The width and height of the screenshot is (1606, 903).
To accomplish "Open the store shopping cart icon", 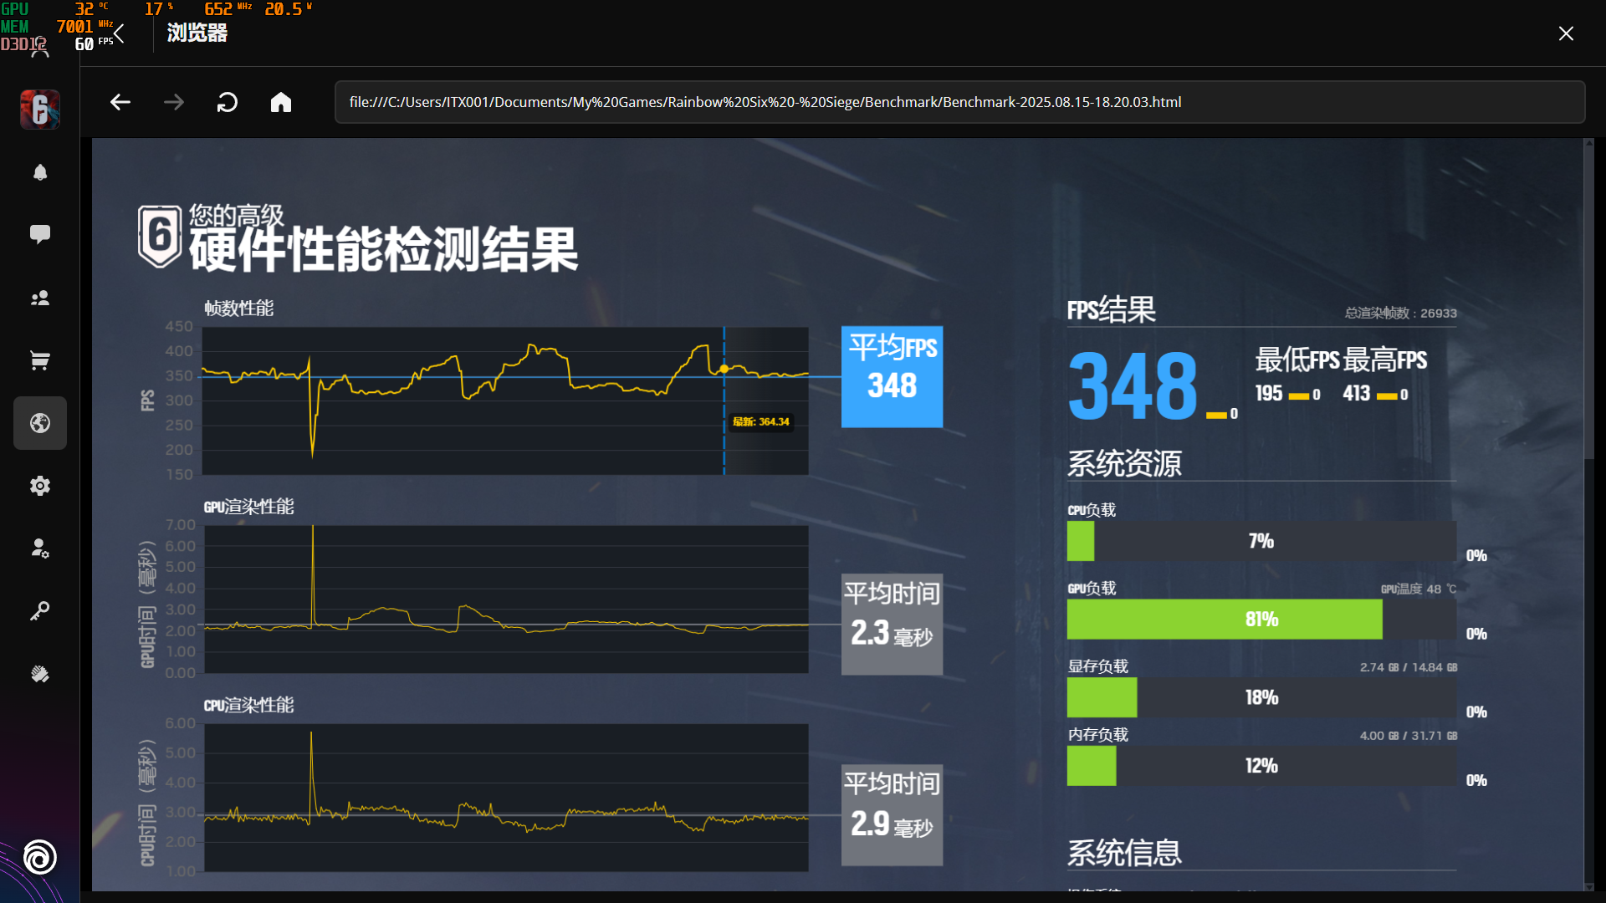I will click(x=40, y=360).
